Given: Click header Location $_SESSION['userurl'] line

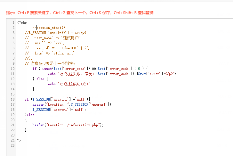Looking at the screenshot, I should (73, 104).
